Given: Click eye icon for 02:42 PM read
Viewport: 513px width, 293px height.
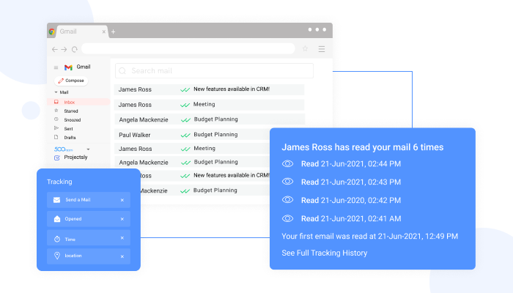Looking at the screenshot, I should (287, 200).
